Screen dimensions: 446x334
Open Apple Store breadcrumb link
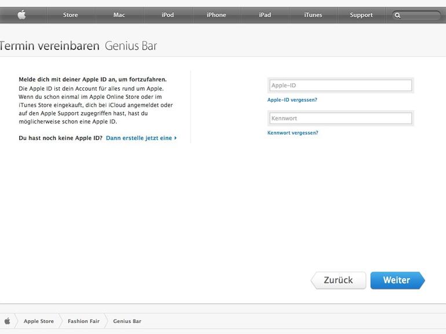click(x=39, y=321)
